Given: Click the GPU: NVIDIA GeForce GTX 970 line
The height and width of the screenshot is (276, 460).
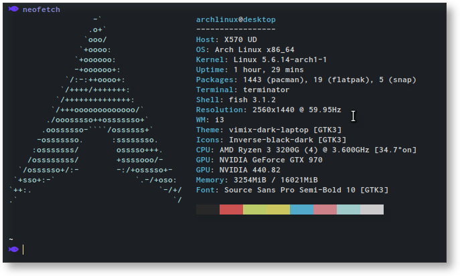Looking at the screenshot, I should click(259, 160).
